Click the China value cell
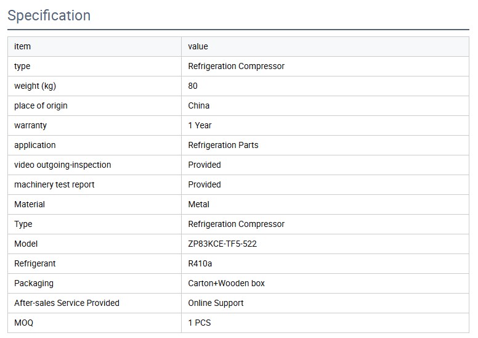This screenshot has height=338, width=478. point(198,105)
